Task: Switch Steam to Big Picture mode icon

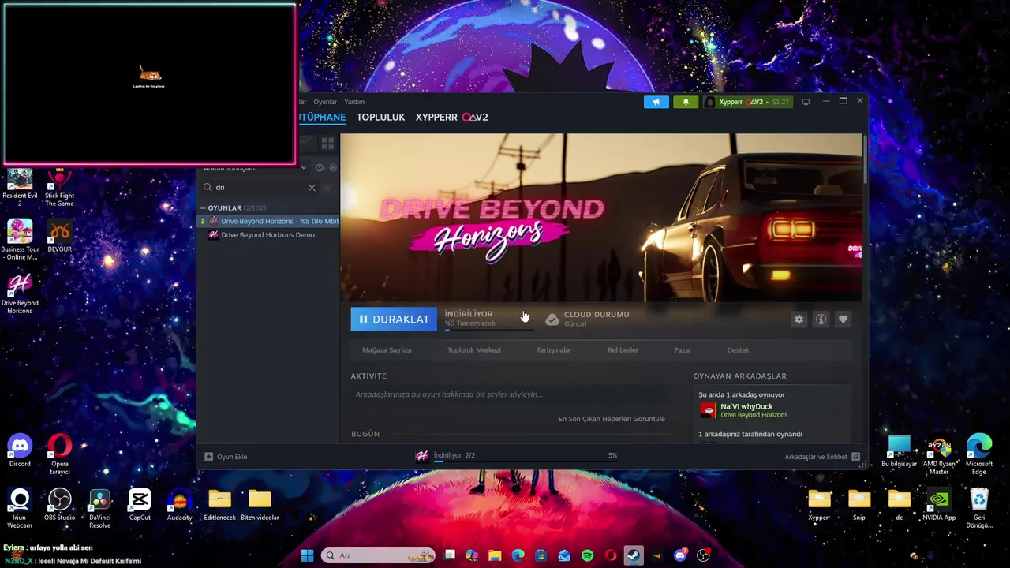Action: click(806, 102)
